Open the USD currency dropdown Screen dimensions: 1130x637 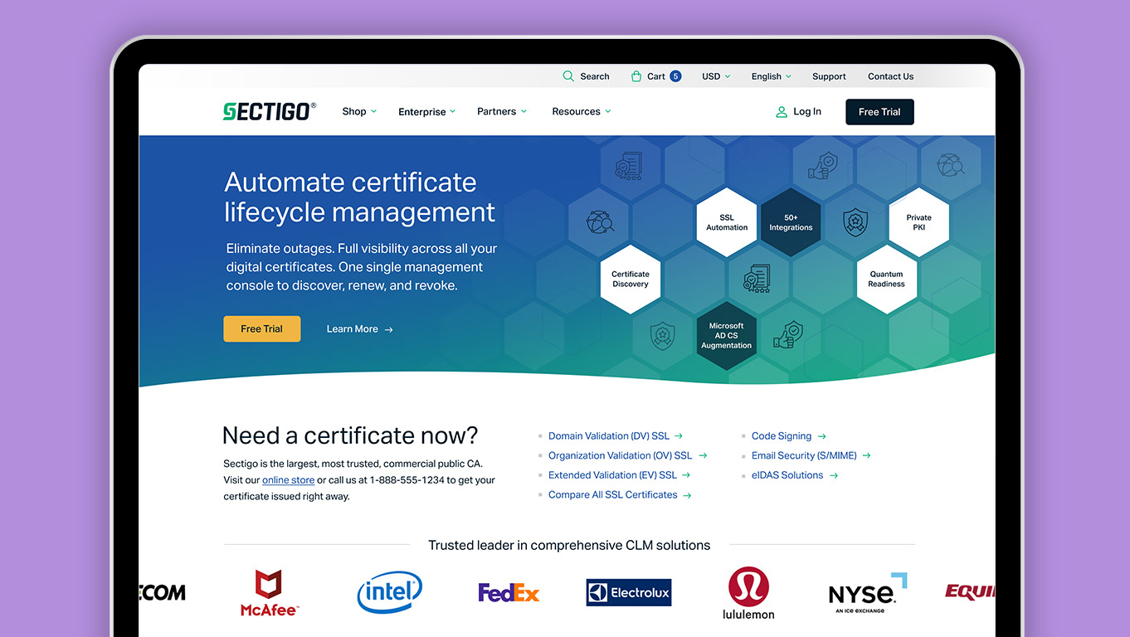click(x=716, y=76)
